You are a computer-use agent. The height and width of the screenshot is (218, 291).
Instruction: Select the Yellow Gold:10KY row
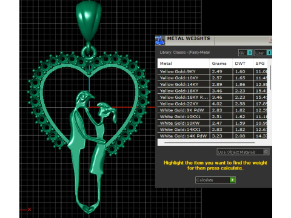(212, 78)
